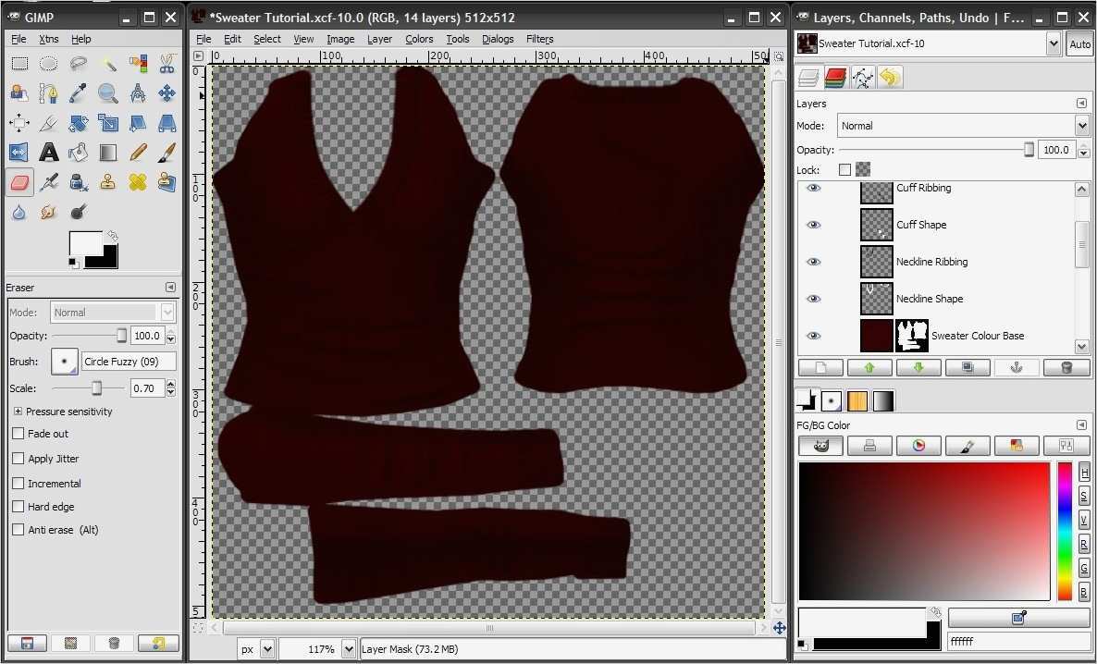Select the H hue radio button
The height and width of the screenshot is (664, 1097).
[x=1084, y=473]
